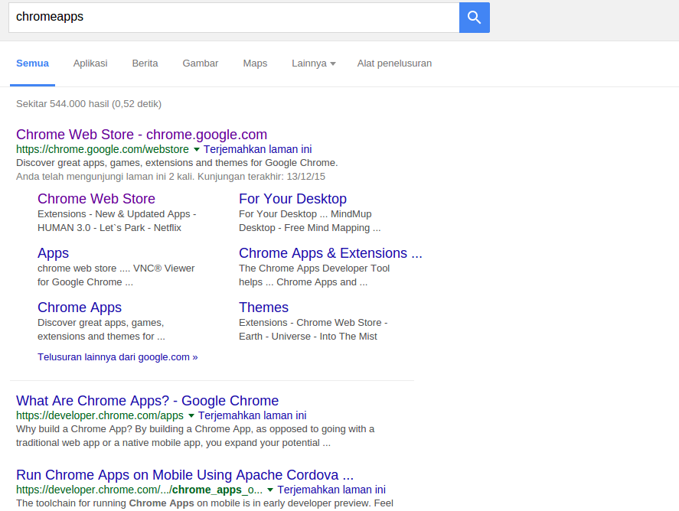Image resolution: width=679 pixels, height=511 pixels.
Task: Open Run Chrome Apps on Mobile result
Action: point(184,475)
